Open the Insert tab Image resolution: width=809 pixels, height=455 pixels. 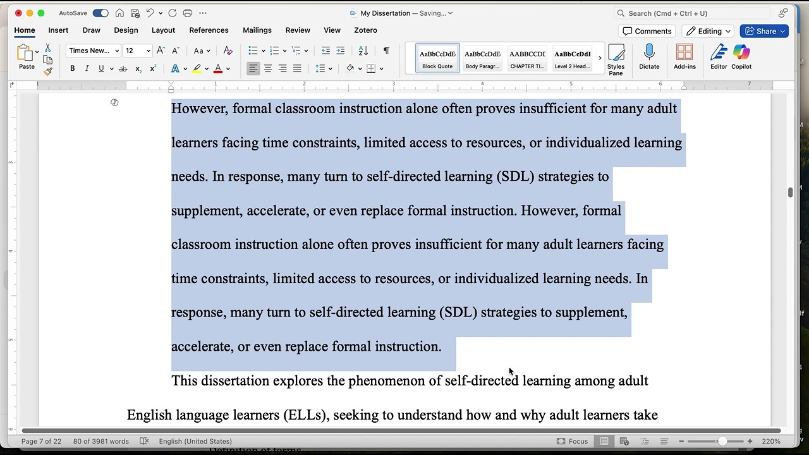(58, 30)
